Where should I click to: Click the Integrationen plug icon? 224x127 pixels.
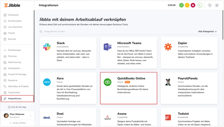point(5,99)
